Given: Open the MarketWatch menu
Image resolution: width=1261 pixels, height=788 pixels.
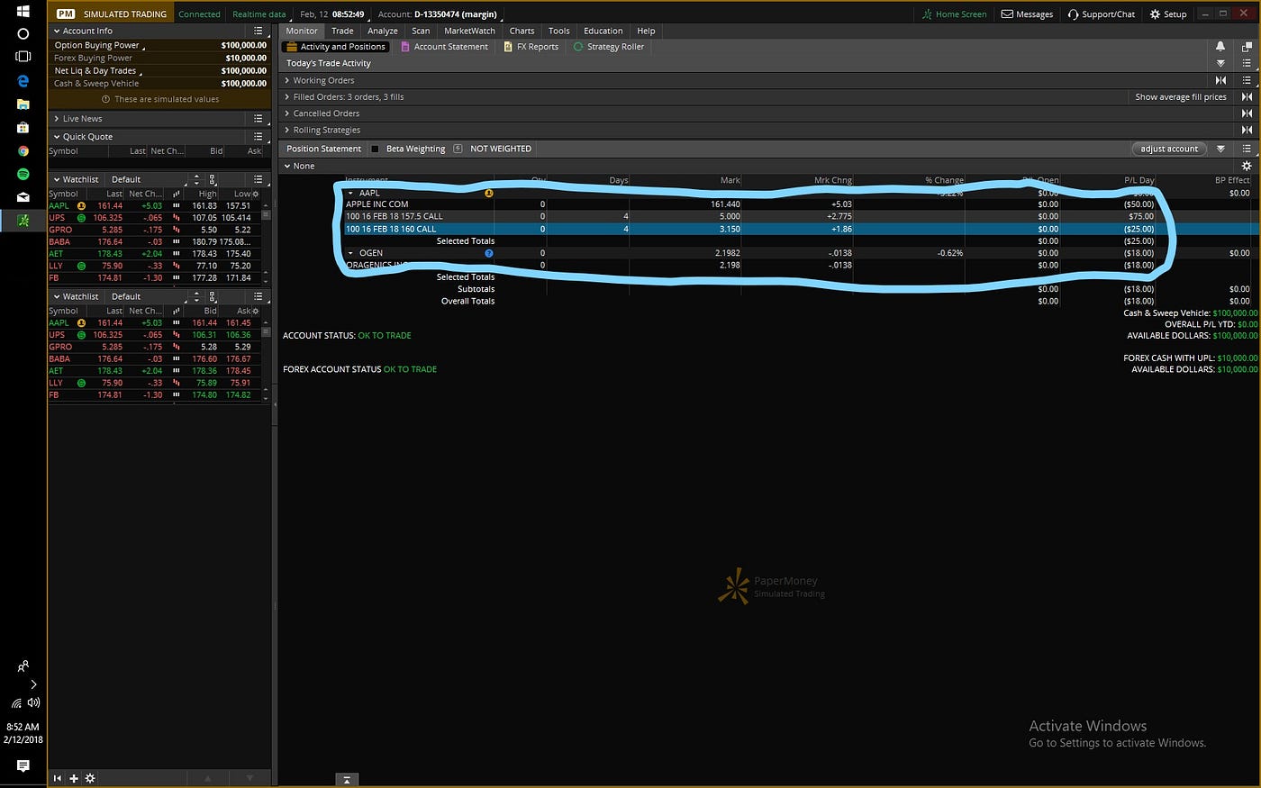Looking at the screenshot, I should coord(469,30).
